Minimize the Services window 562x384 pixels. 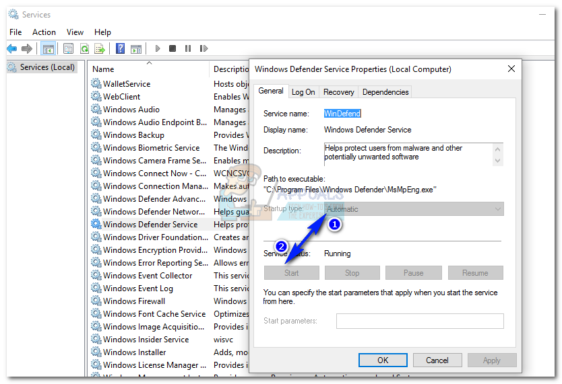tap(542, 15)
